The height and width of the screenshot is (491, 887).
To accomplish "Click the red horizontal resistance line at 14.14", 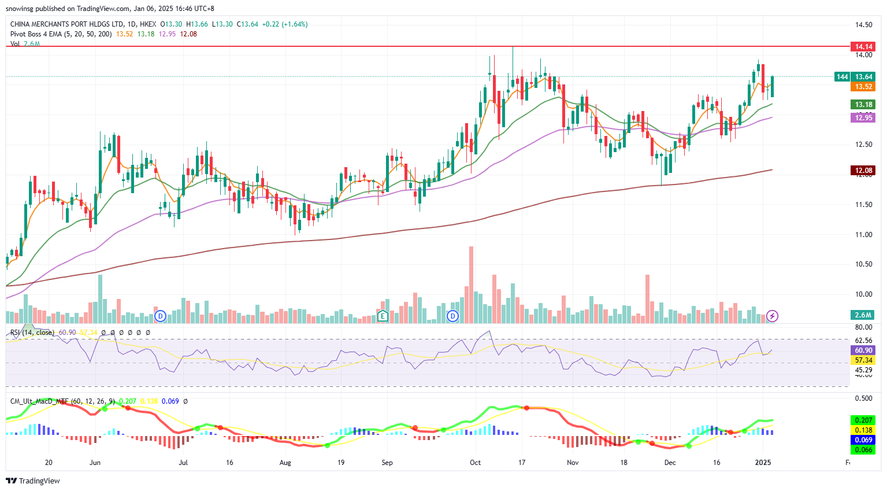I will [428, 46].
